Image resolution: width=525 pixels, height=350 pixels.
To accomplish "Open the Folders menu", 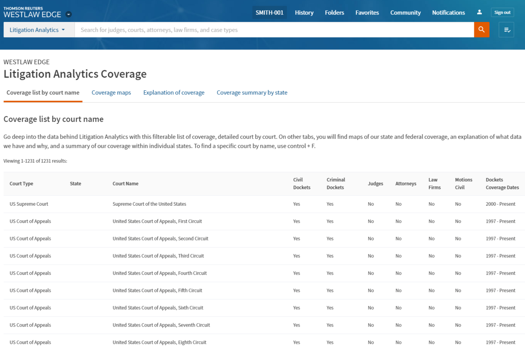I will coord(335,12).
